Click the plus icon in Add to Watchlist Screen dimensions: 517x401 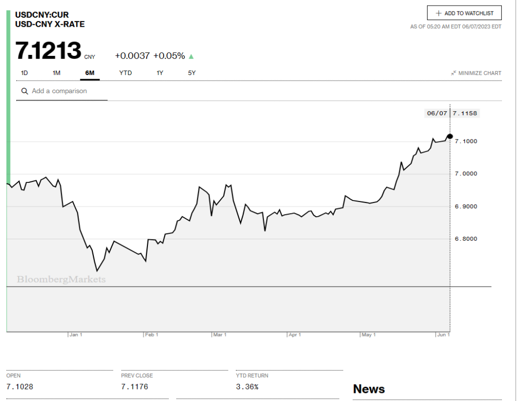[438, 13]
